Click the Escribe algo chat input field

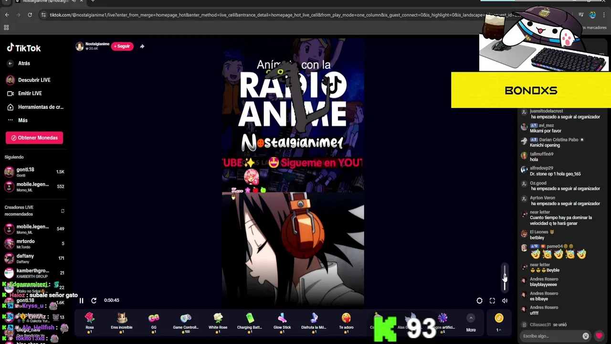click(551, 336)
